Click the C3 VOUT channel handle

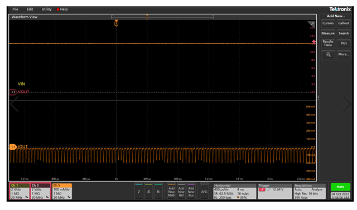(x=13, y=92)
